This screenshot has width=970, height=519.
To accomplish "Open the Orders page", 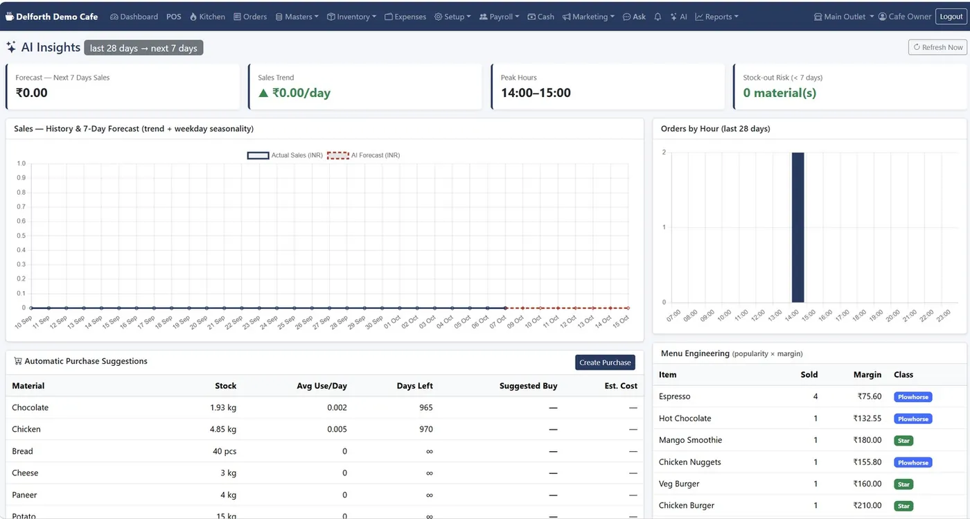I will (250, 17).
